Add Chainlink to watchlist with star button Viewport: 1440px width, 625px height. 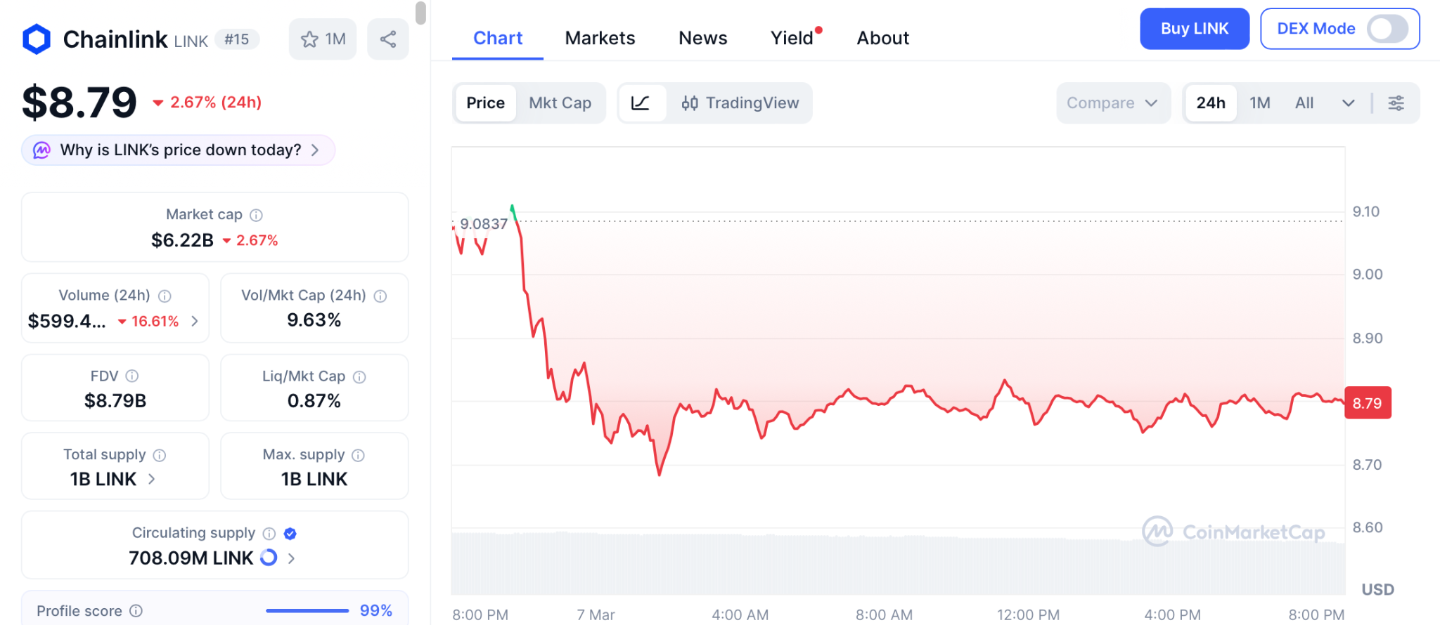323,39
